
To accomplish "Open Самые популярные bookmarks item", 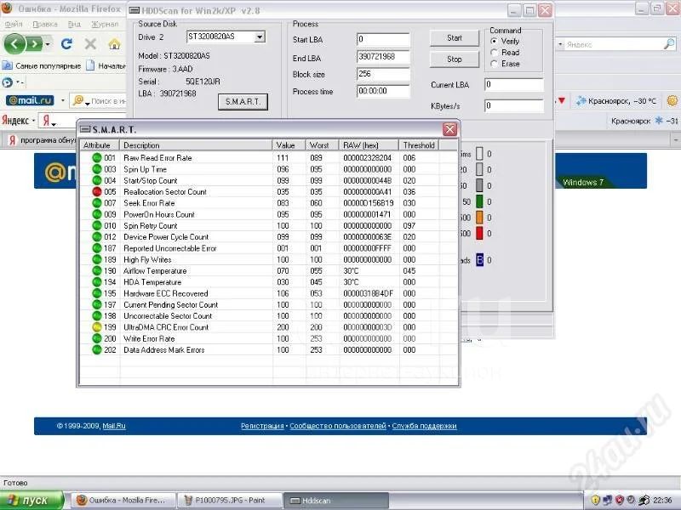I will coord(42,66).
